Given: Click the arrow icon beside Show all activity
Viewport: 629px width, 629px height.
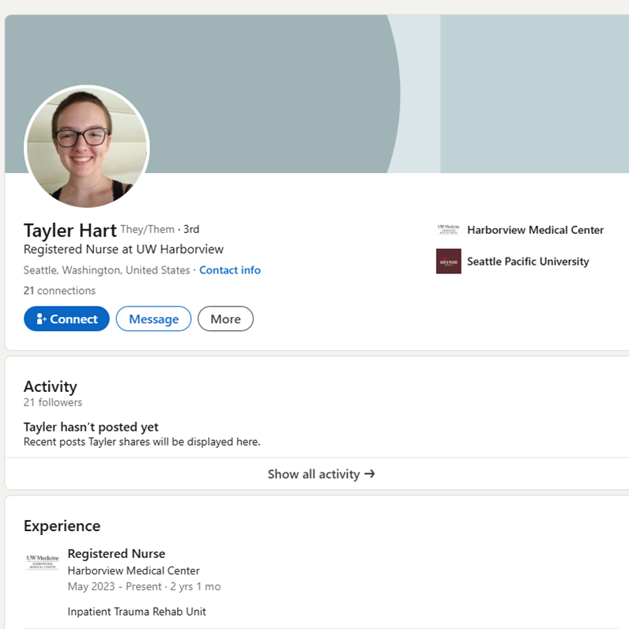Looking at the screenshot, I should [370, 474].
